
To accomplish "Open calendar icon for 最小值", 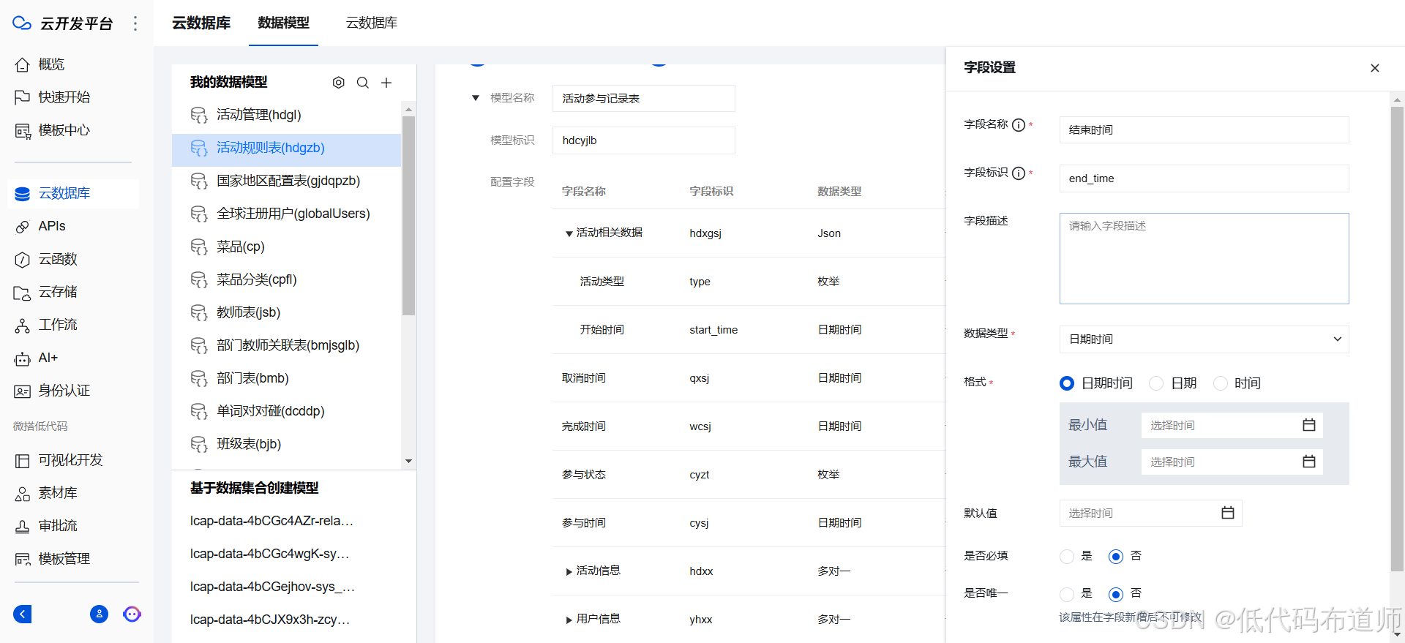I will click(1309, 425).
